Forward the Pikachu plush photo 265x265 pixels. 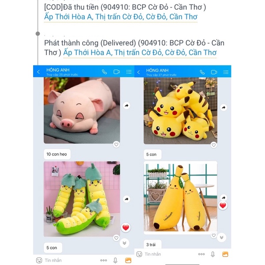(x=223, y=107)
